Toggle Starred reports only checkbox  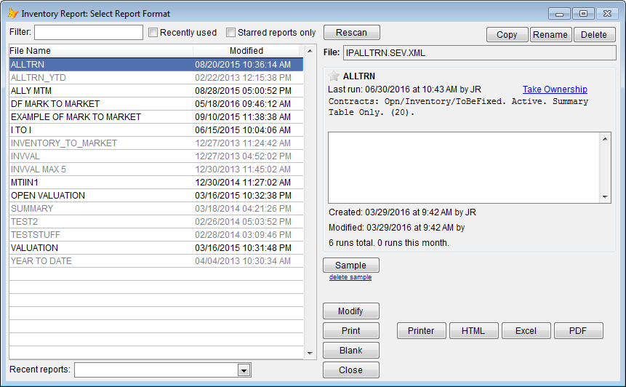point(230,32)
